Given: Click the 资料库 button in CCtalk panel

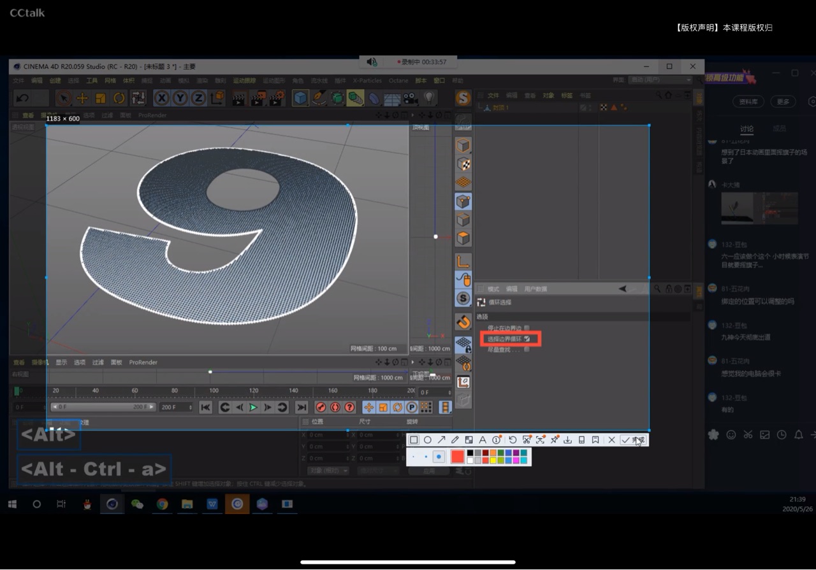Looking at the screenshot, I should coord(748,102).
